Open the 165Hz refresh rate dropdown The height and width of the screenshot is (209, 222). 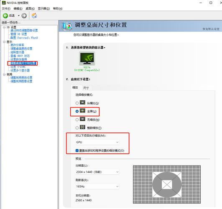click(x=97, y=186)
